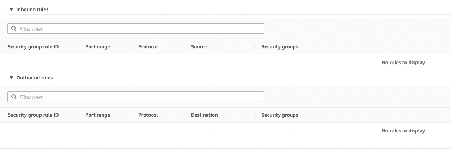Sort inbound rules by Port range

(98, 47)
